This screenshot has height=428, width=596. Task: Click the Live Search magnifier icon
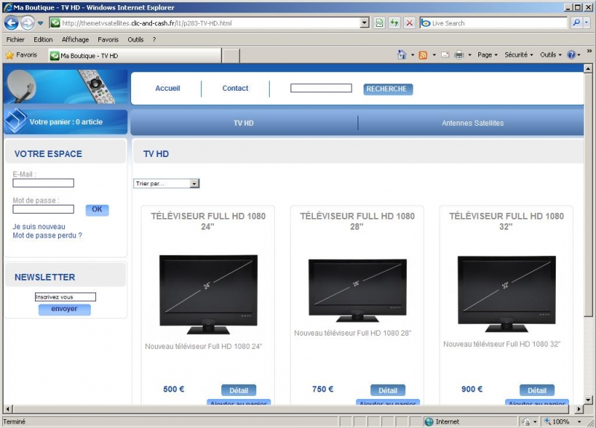point(577,23)
